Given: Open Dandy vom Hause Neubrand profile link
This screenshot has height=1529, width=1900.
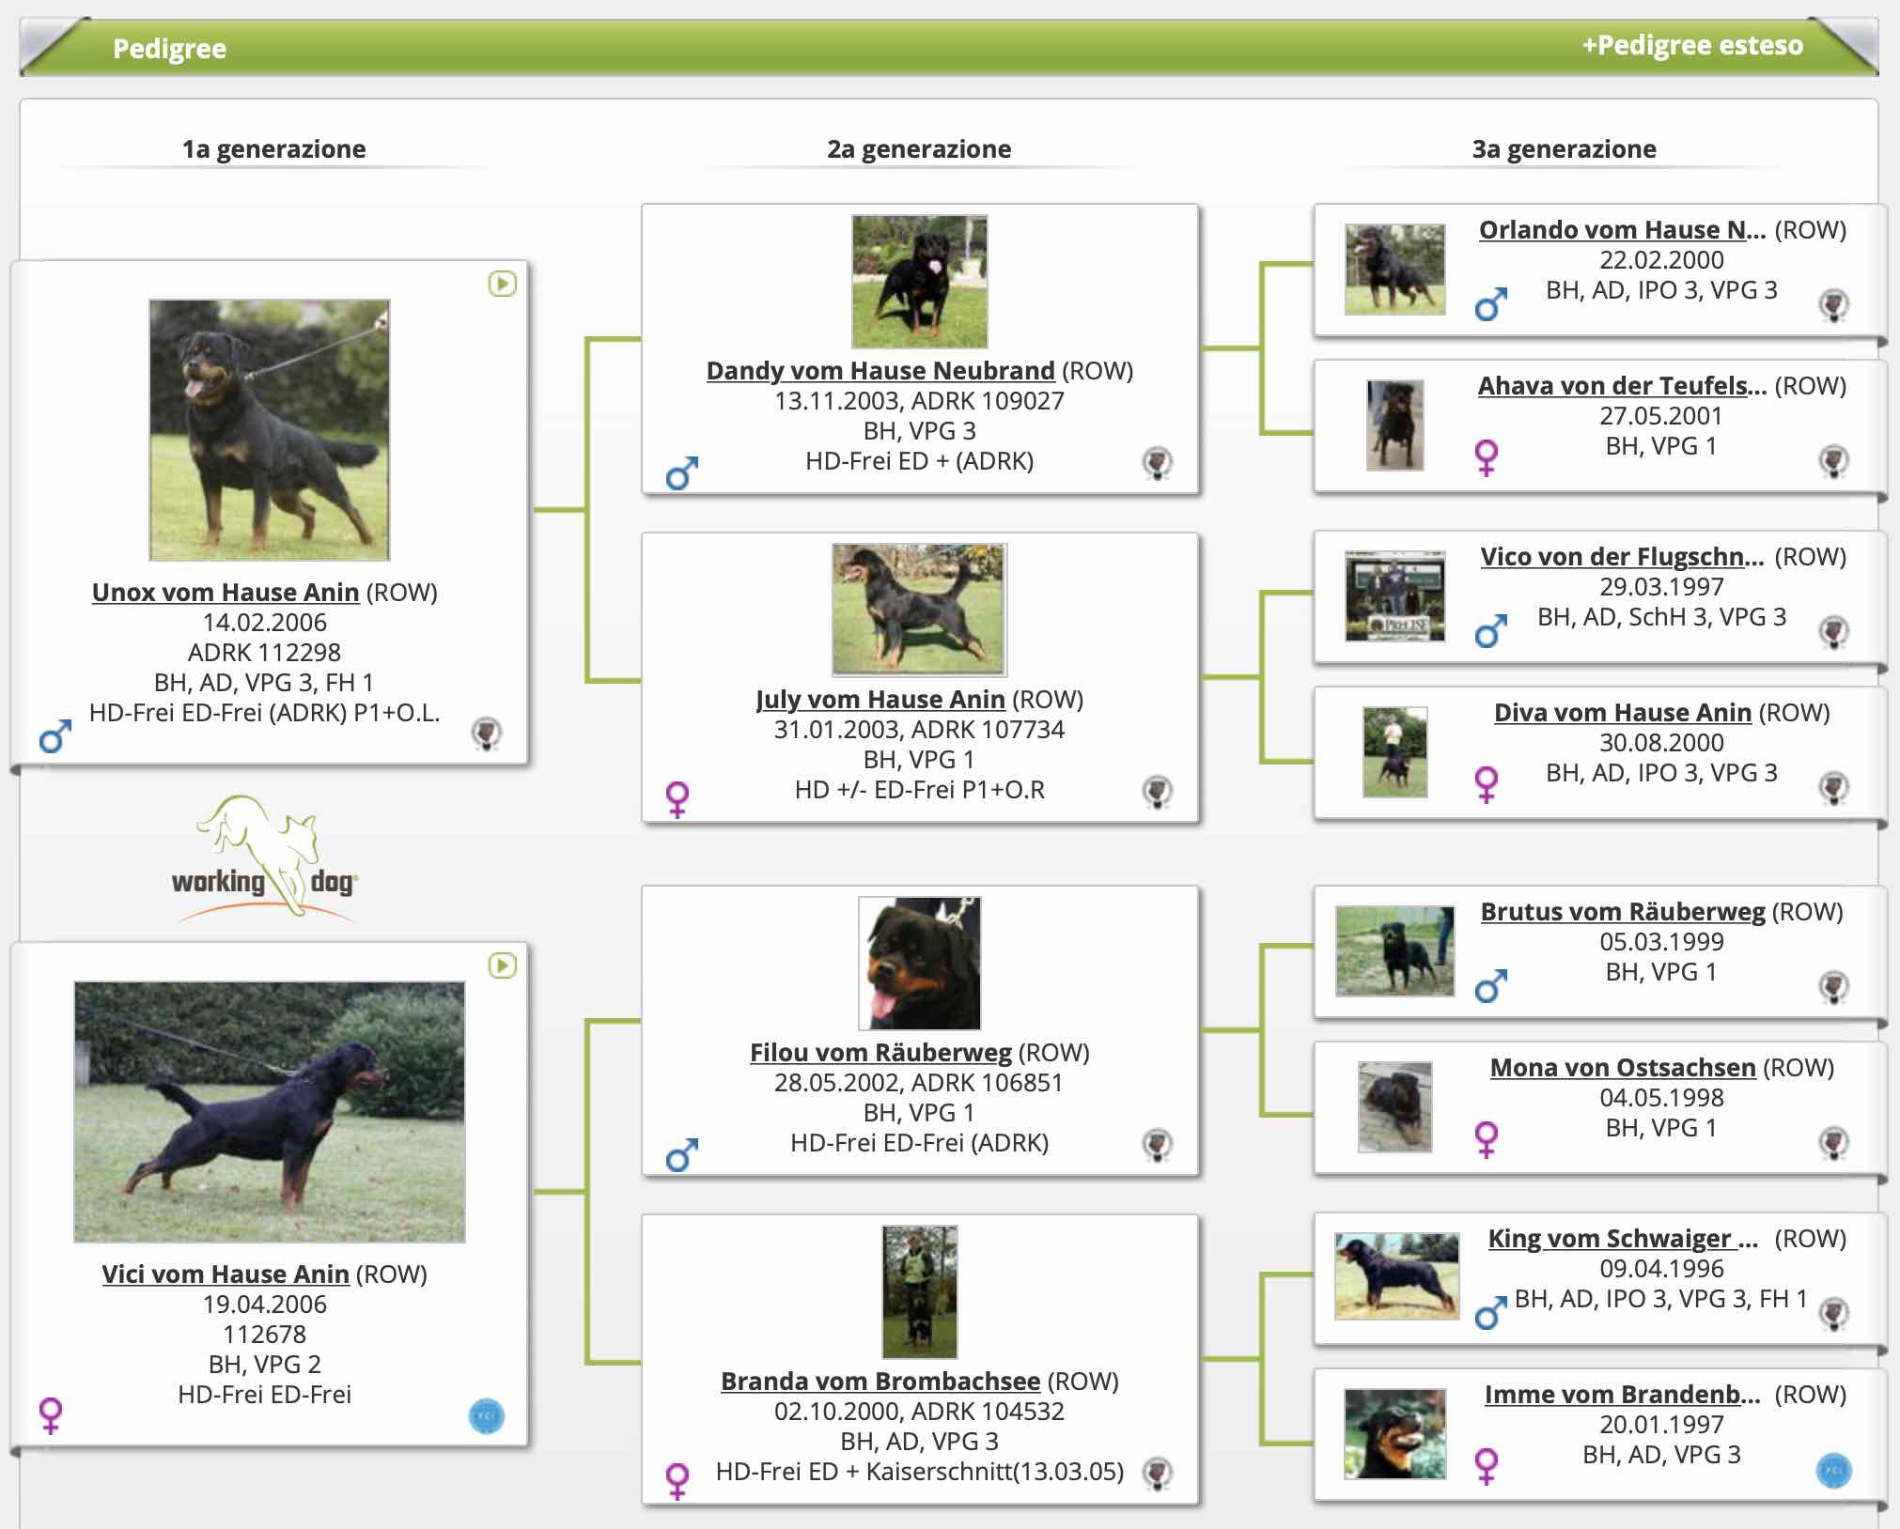Looking at the screenshot, I should (880, 371).
